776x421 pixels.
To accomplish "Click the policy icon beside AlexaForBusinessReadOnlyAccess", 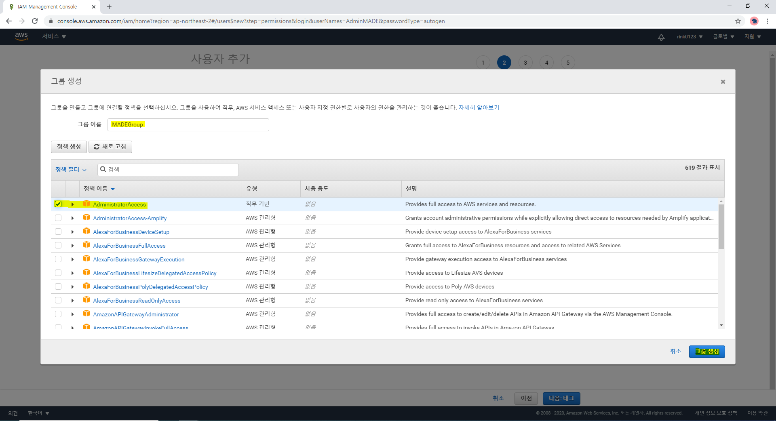I will (x=86, y=300).
